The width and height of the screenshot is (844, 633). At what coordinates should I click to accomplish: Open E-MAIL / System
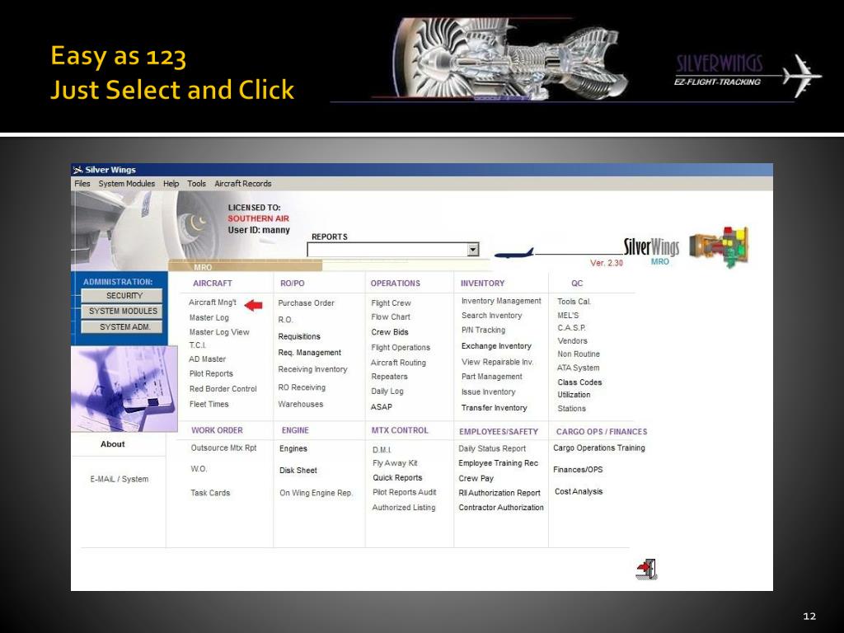(x=120, y=479)
